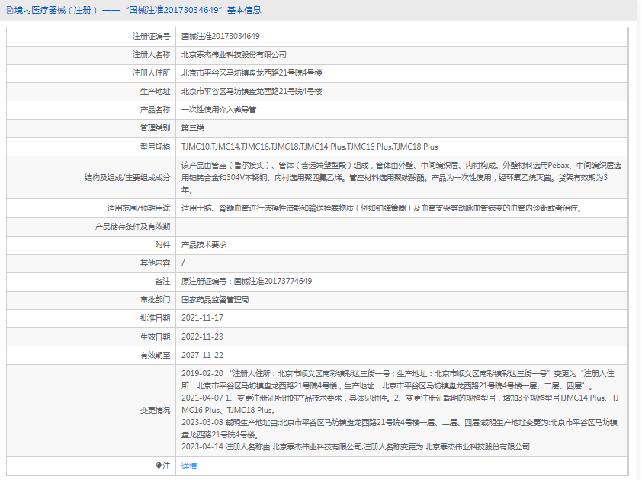Click approval department 国家药品监督管理局

point(215,300)
